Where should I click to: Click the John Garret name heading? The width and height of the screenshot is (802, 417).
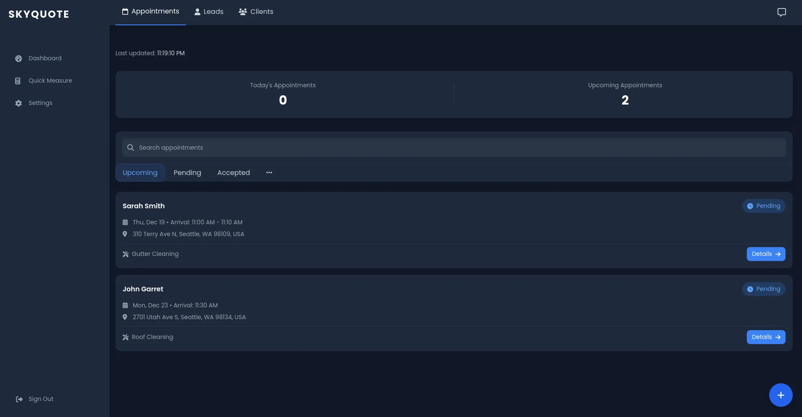tap(143, 289)
